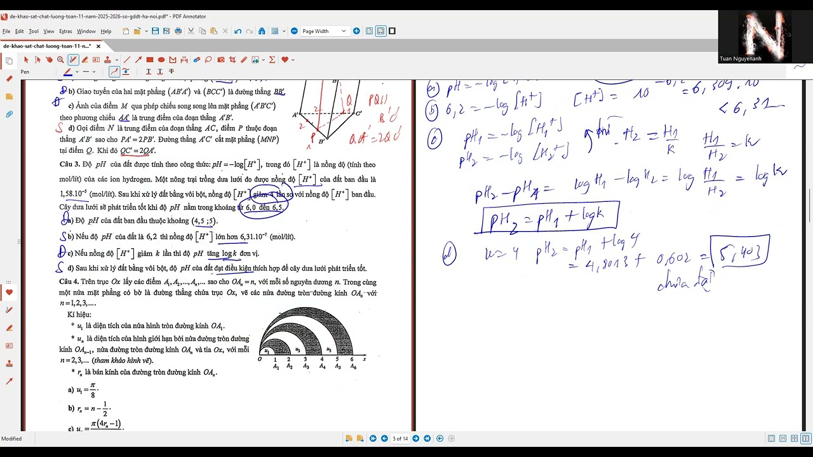Toggle strikethrough markup style
The width and height of the screenshot is (813, 457).
tap(171, 72)
